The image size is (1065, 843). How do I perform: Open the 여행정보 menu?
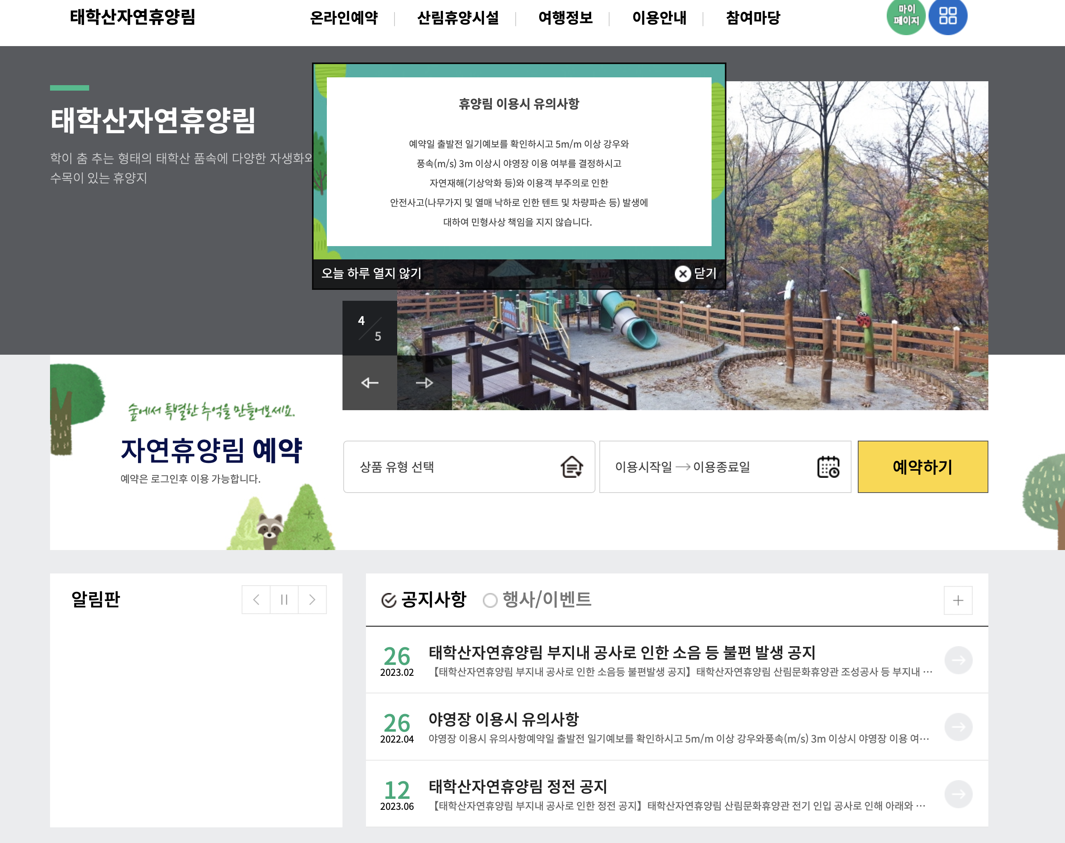coord(566,17)
